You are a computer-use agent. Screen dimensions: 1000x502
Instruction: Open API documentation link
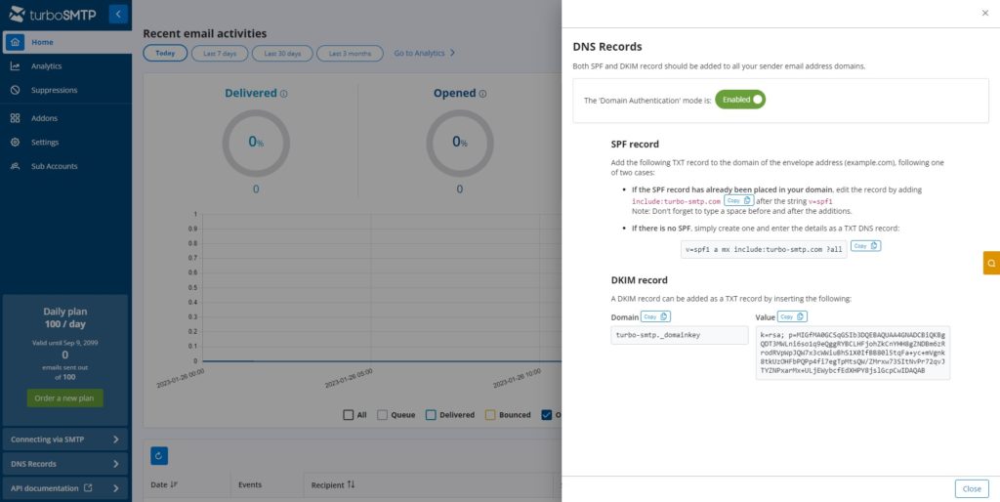pos(65,488)
